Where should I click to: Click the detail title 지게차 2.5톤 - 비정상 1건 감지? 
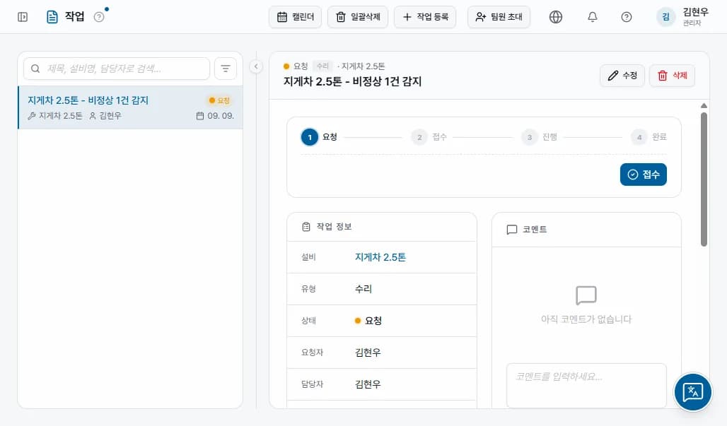(352, 81)
